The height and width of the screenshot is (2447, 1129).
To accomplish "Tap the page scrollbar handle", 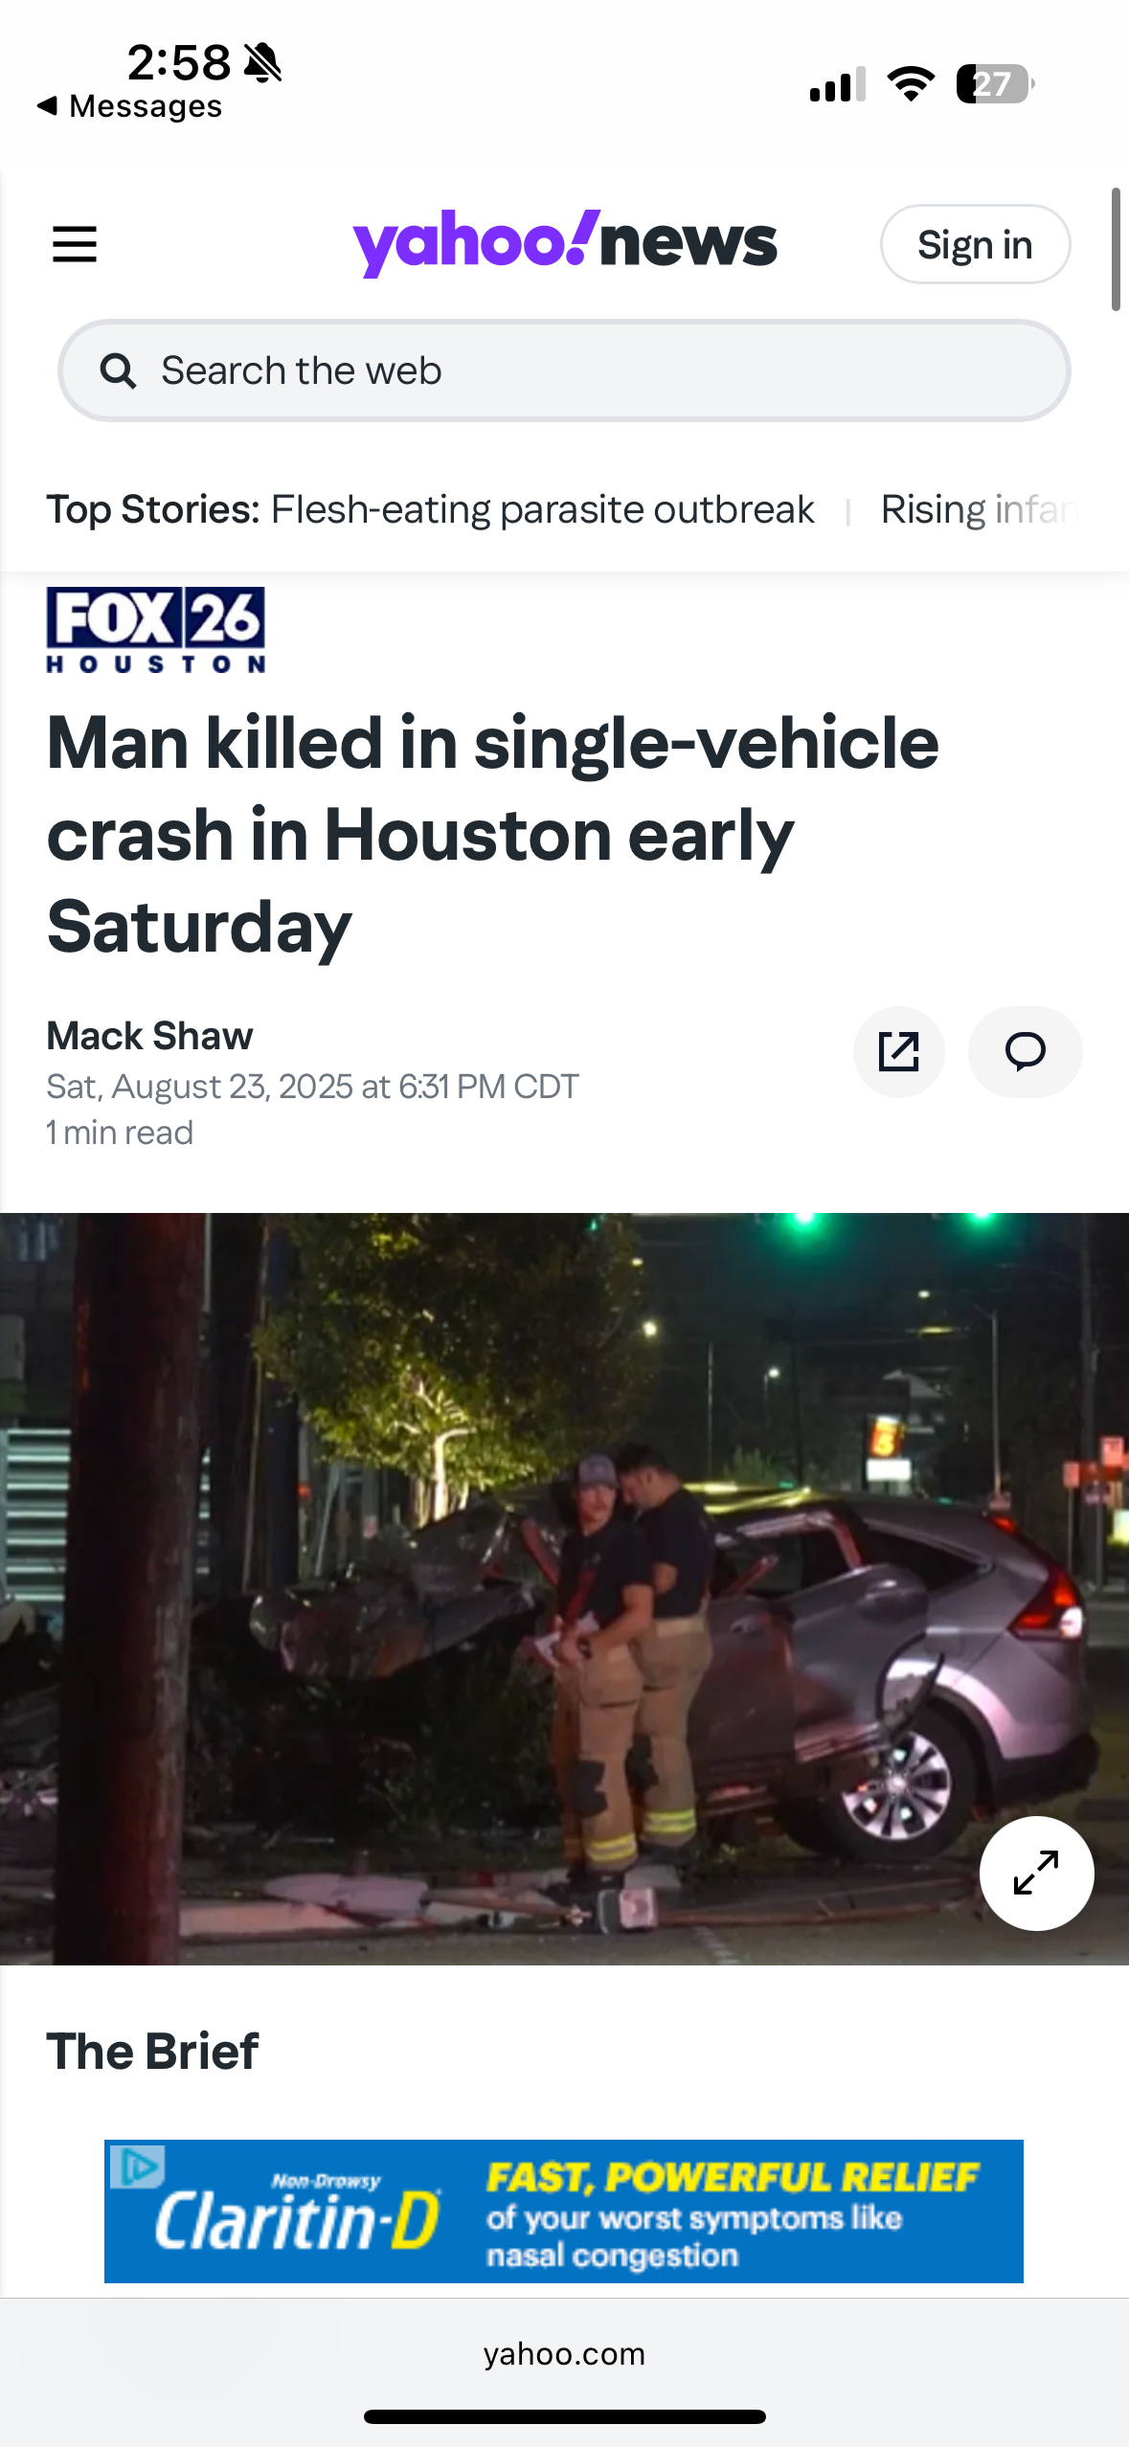I will [x=1115, y=249].
